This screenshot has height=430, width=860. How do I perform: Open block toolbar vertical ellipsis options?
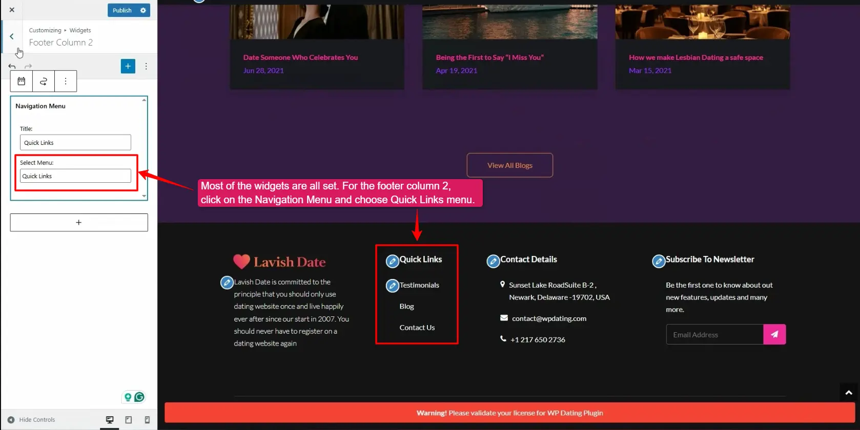pos(66,81)
